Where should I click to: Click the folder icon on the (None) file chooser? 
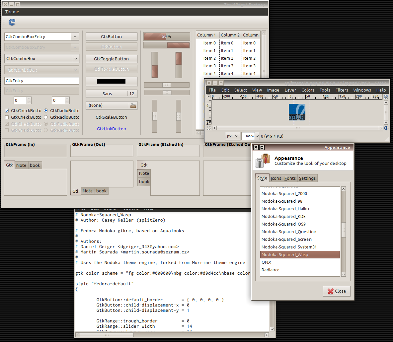tap(133, 106)
